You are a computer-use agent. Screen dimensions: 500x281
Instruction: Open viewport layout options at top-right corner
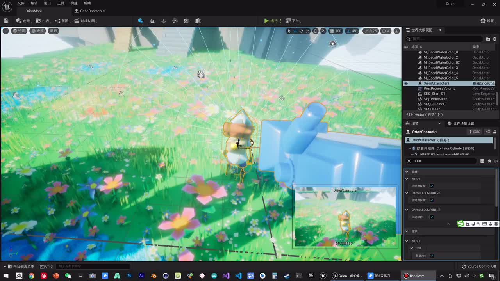(396, 31)
